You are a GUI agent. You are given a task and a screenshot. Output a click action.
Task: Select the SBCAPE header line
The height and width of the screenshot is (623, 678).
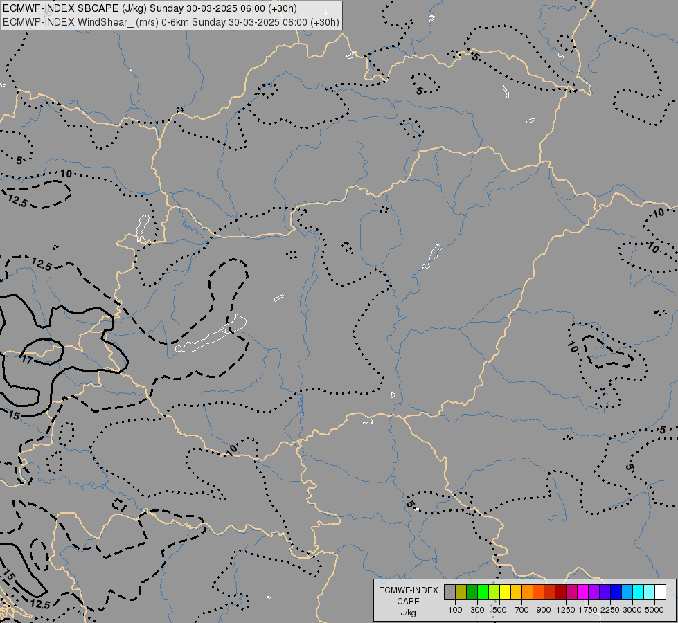150,8
